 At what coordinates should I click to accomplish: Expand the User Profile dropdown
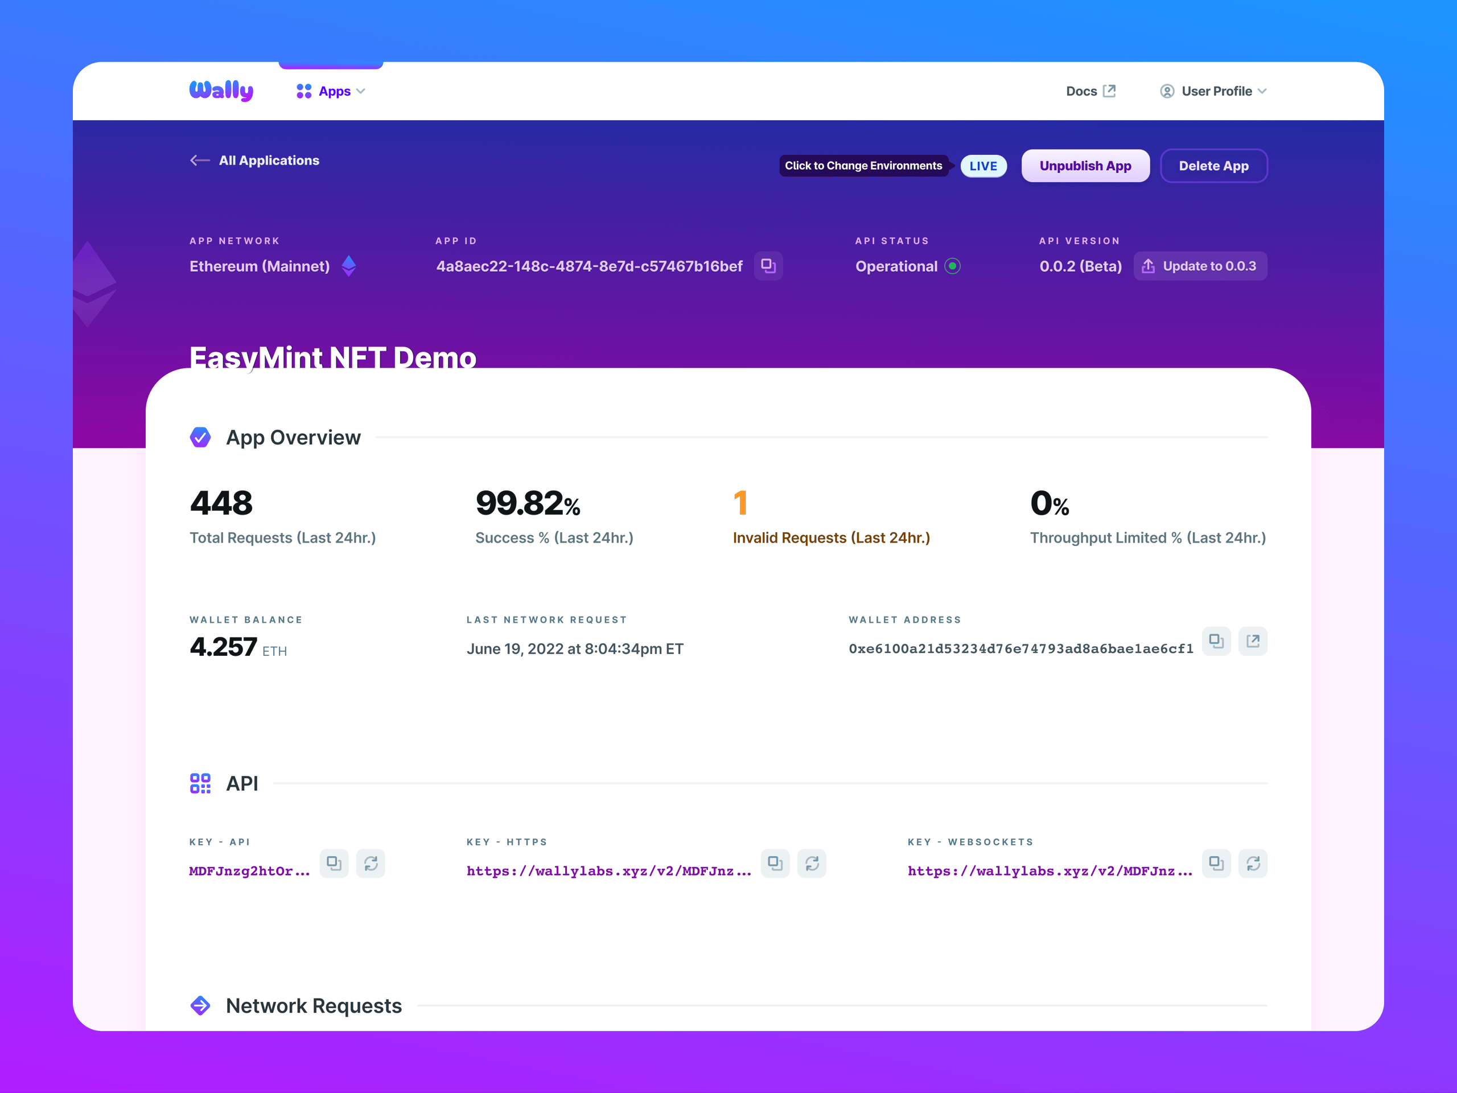click(1213, 91)
